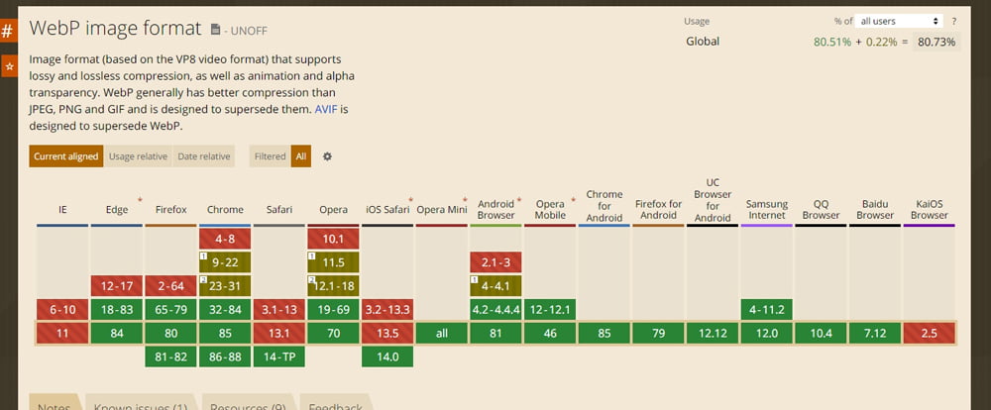Star this feature with the star icon
Screen dimensions: 991x410
[9, 65]
